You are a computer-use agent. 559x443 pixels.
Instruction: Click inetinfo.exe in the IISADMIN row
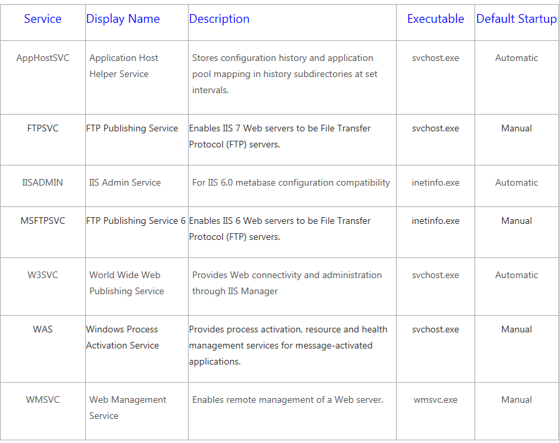click(x=436, y=182)
